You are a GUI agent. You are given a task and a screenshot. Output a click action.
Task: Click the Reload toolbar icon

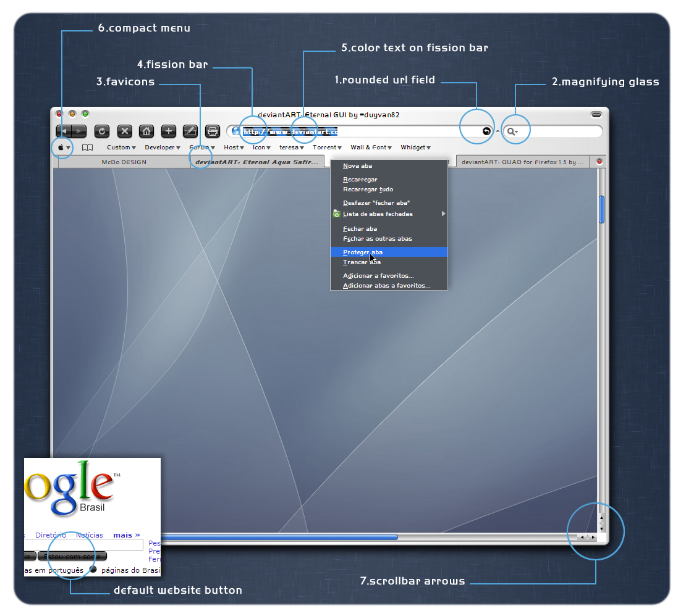tap(103, 131)
